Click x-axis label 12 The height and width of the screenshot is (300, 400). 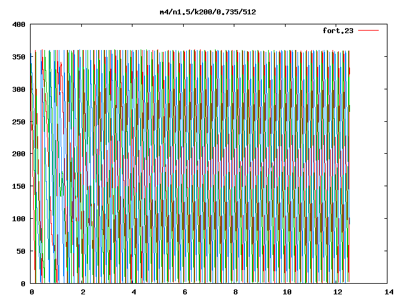pyautogui.click(x=338, y=292)
